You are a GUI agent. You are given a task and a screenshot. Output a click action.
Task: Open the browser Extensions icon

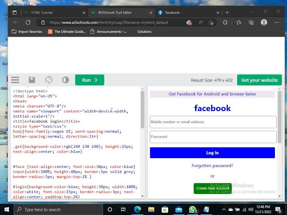tap(225, 22)
